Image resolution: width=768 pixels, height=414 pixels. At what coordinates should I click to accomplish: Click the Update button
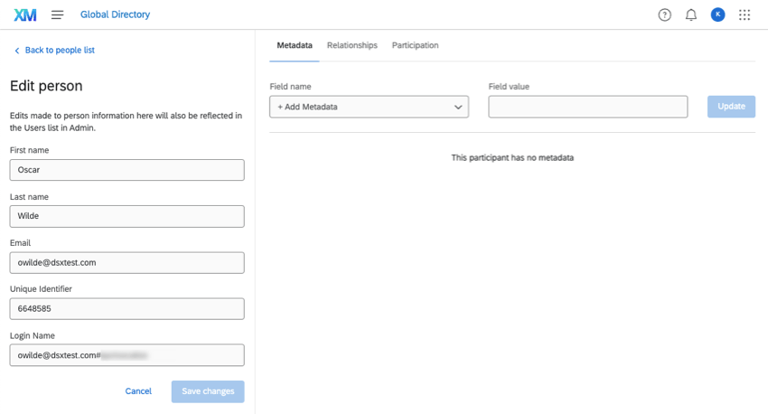(731, 107)
